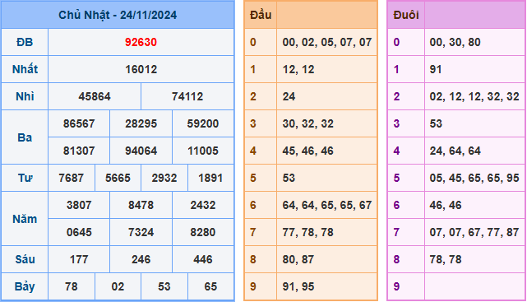The width and height of the screenshot is (527, 302).
Task: Click Bảy prize number 65
Action: pyautogui.click(x=210, y=287)
